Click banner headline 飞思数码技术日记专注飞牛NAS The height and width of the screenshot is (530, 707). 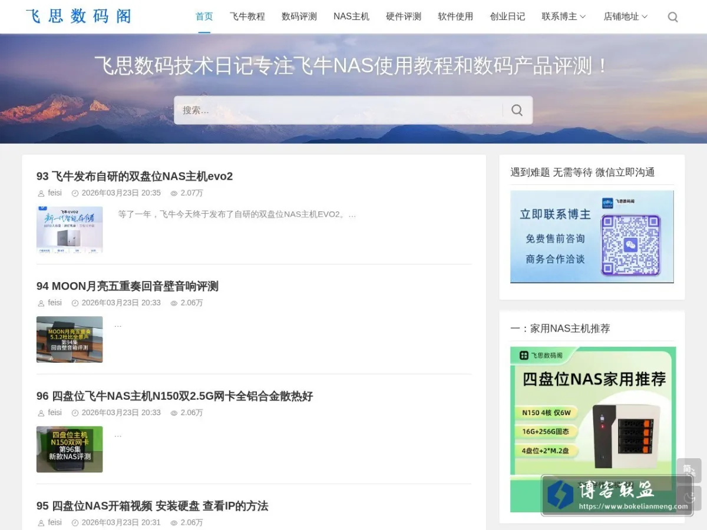[353, 65]
